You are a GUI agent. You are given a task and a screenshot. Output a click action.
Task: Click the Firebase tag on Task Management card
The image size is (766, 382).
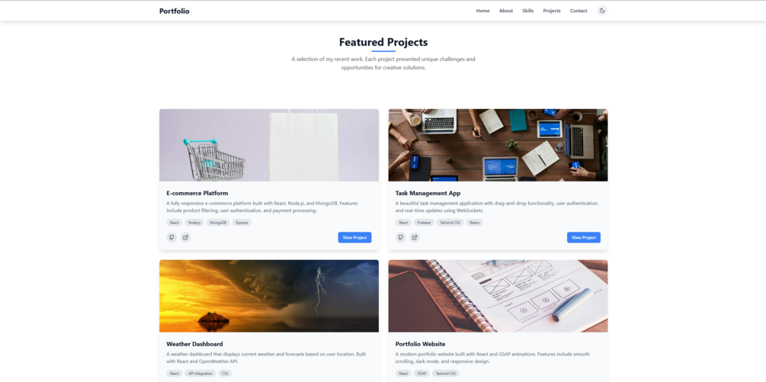(424, 223)
